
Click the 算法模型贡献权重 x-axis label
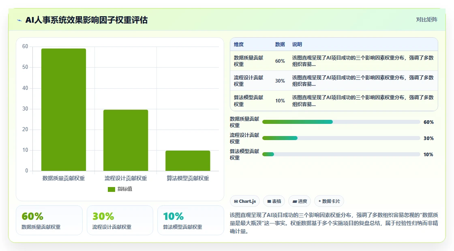coord(188,179)
